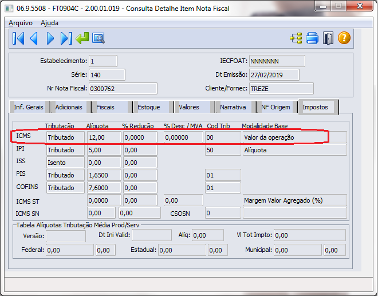Screen dimensions: 378x296
Task: Click the printer icon
Action: pyautogui.click(x=312, y=38)
